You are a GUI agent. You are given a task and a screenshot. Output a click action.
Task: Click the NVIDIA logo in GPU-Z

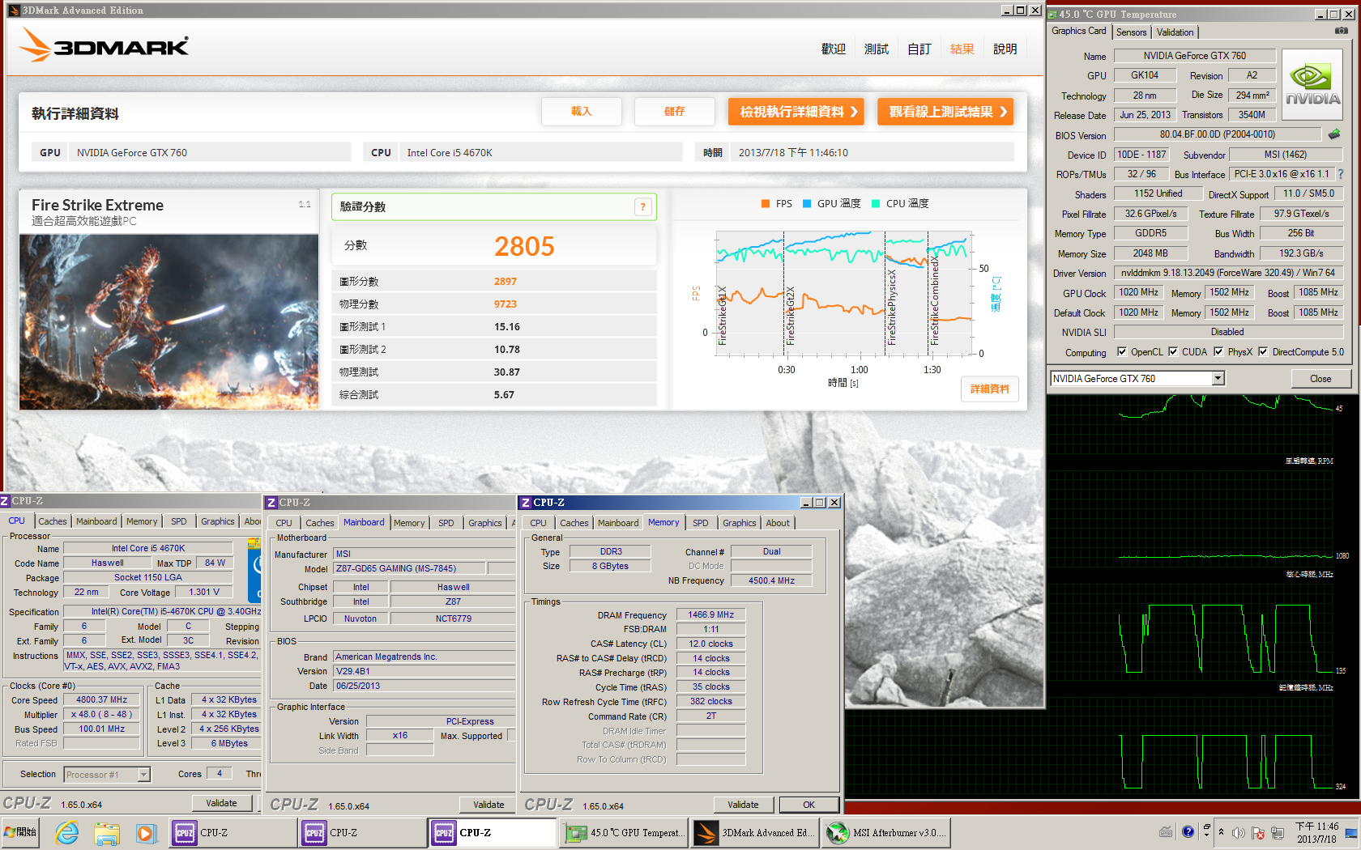click(1312, 84)
